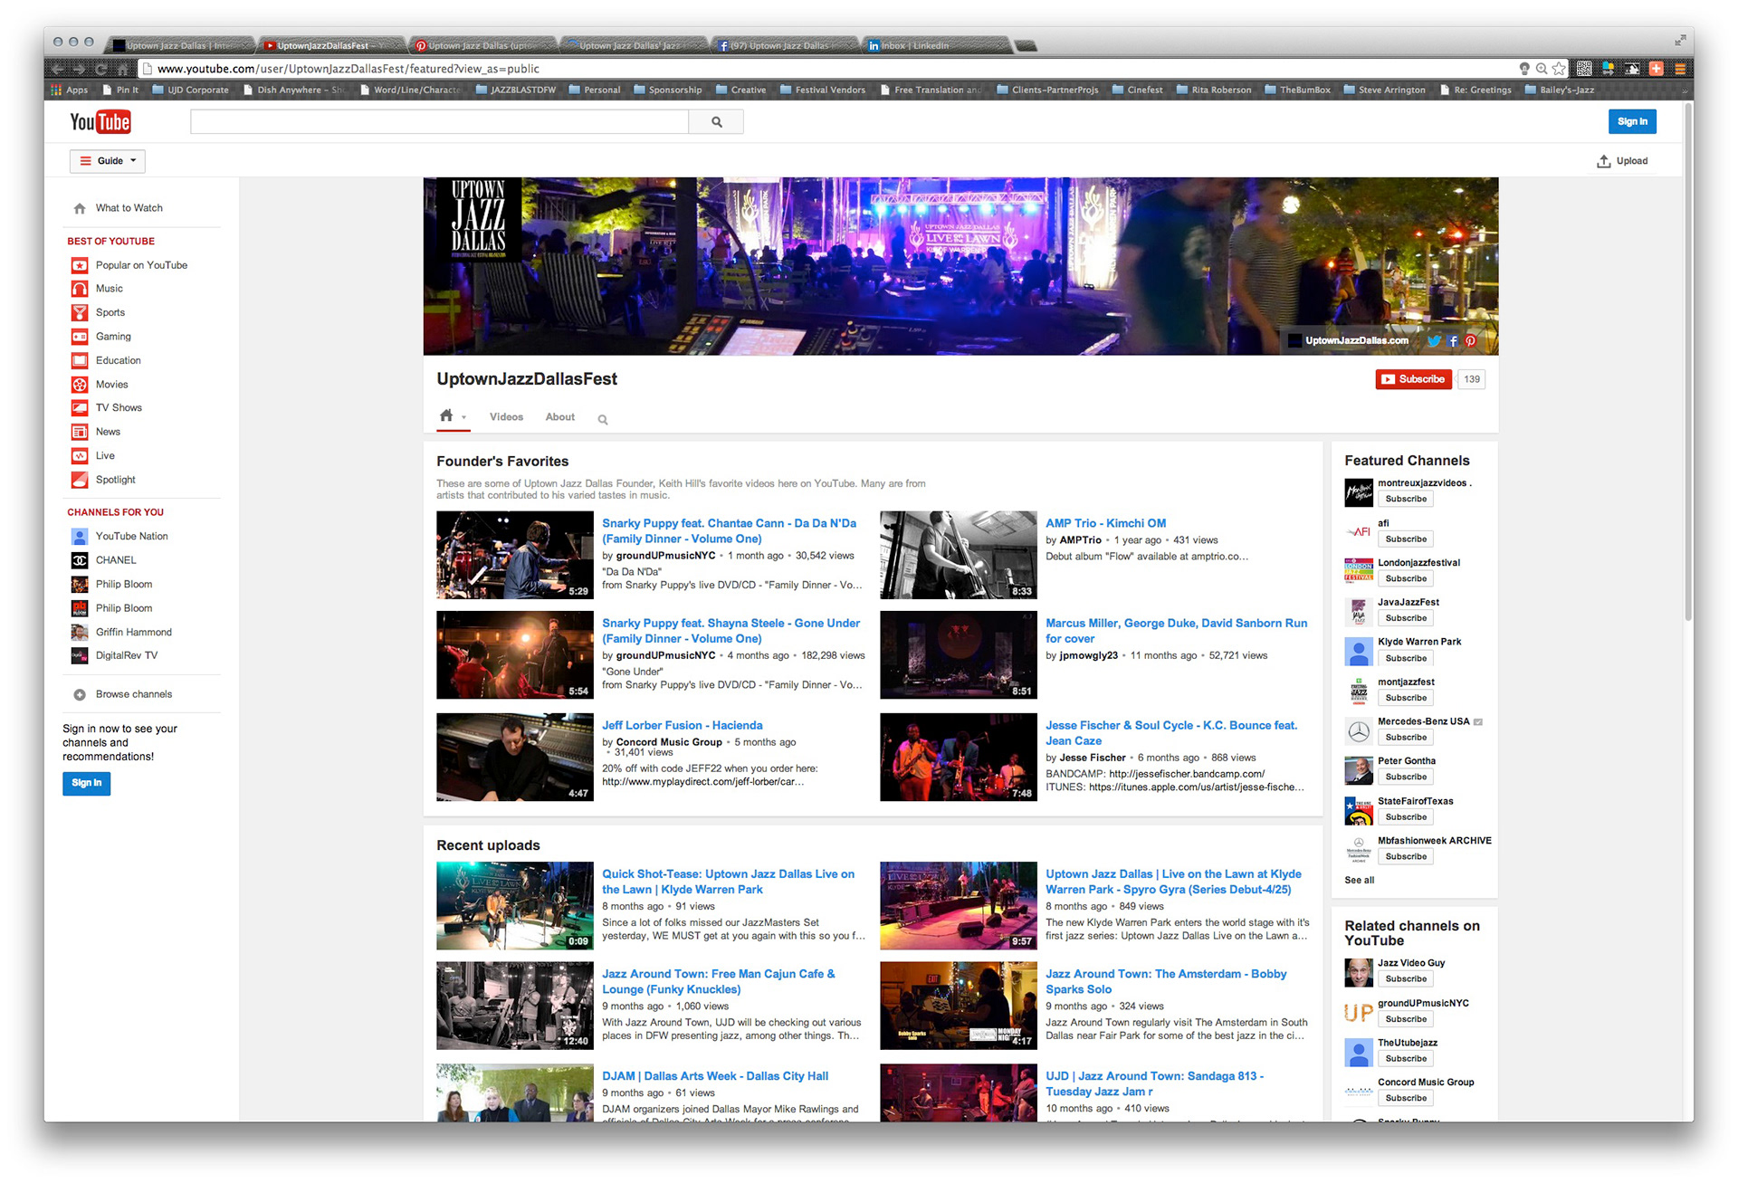Image resolution: width=1738 pixels, height=1183 pixels.
Task: Subscribe to UptownJazzDallasFest channel
Action: [x=1413, y=379]
